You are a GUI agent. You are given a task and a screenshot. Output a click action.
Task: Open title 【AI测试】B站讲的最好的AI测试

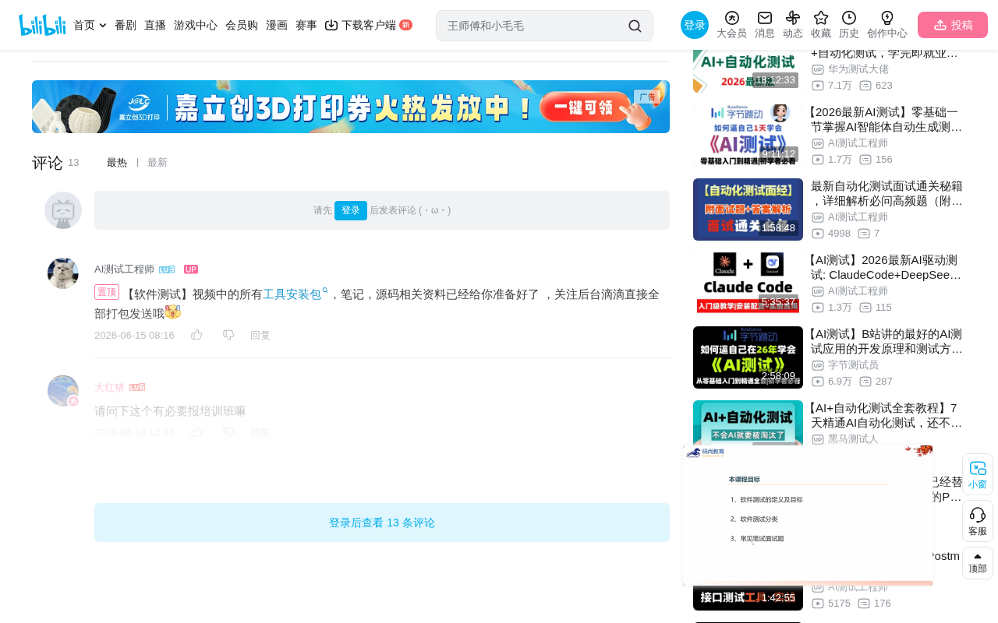(x=887, y=341)
